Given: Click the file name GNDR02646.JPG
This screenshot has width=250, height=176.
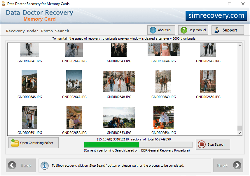Looking at the screenshot, I should pos(30,97).
